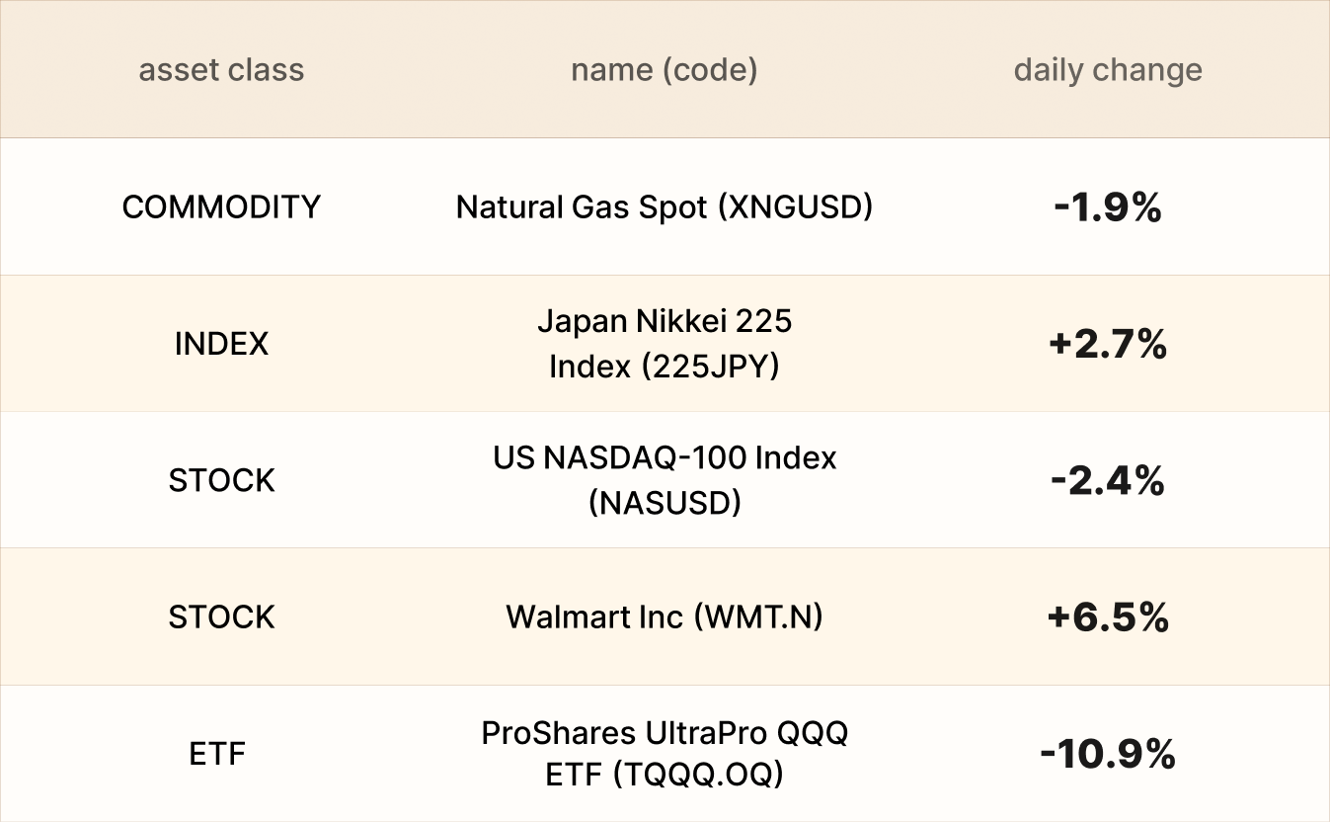Click the -10.9% daily change value

1107,754
